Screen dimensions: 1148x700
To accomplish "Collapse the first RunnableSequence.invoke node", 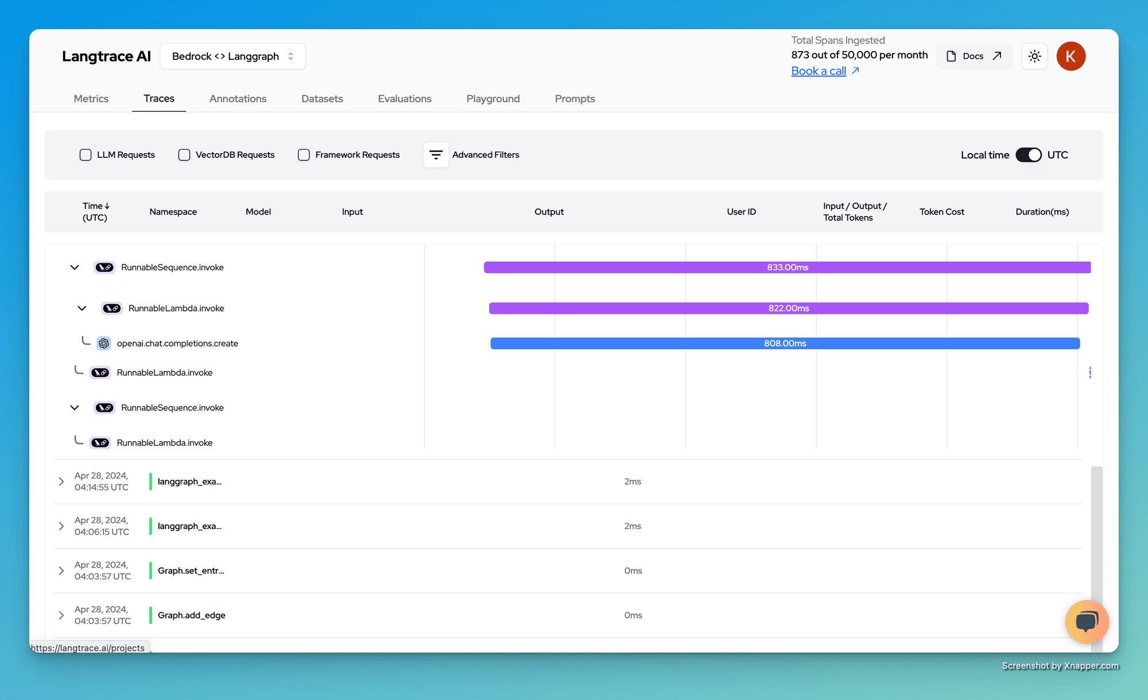I will coord(75,267).
